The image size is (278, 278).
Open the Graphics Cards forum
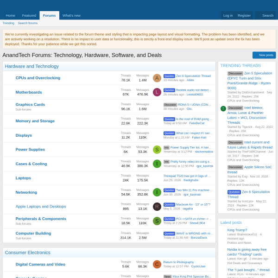tap(30, 105)
